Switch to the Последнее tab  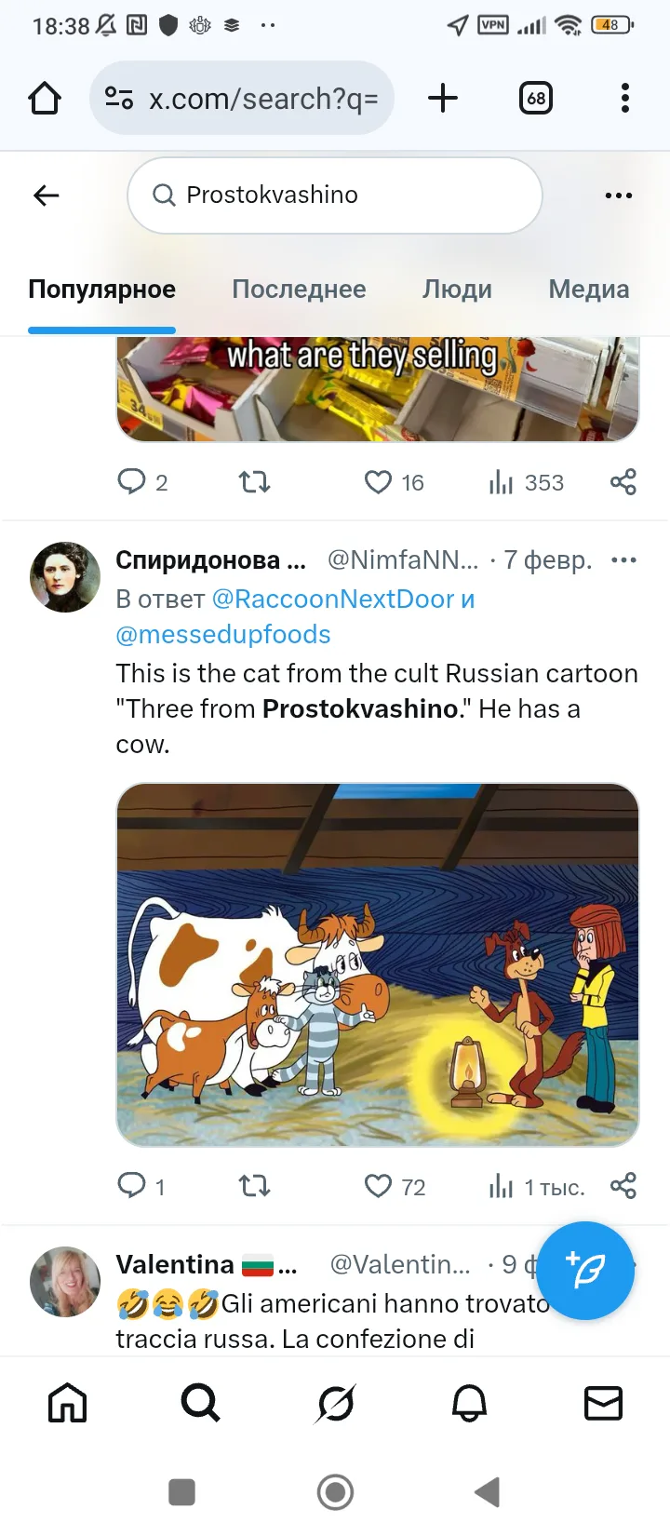(299, 290)
